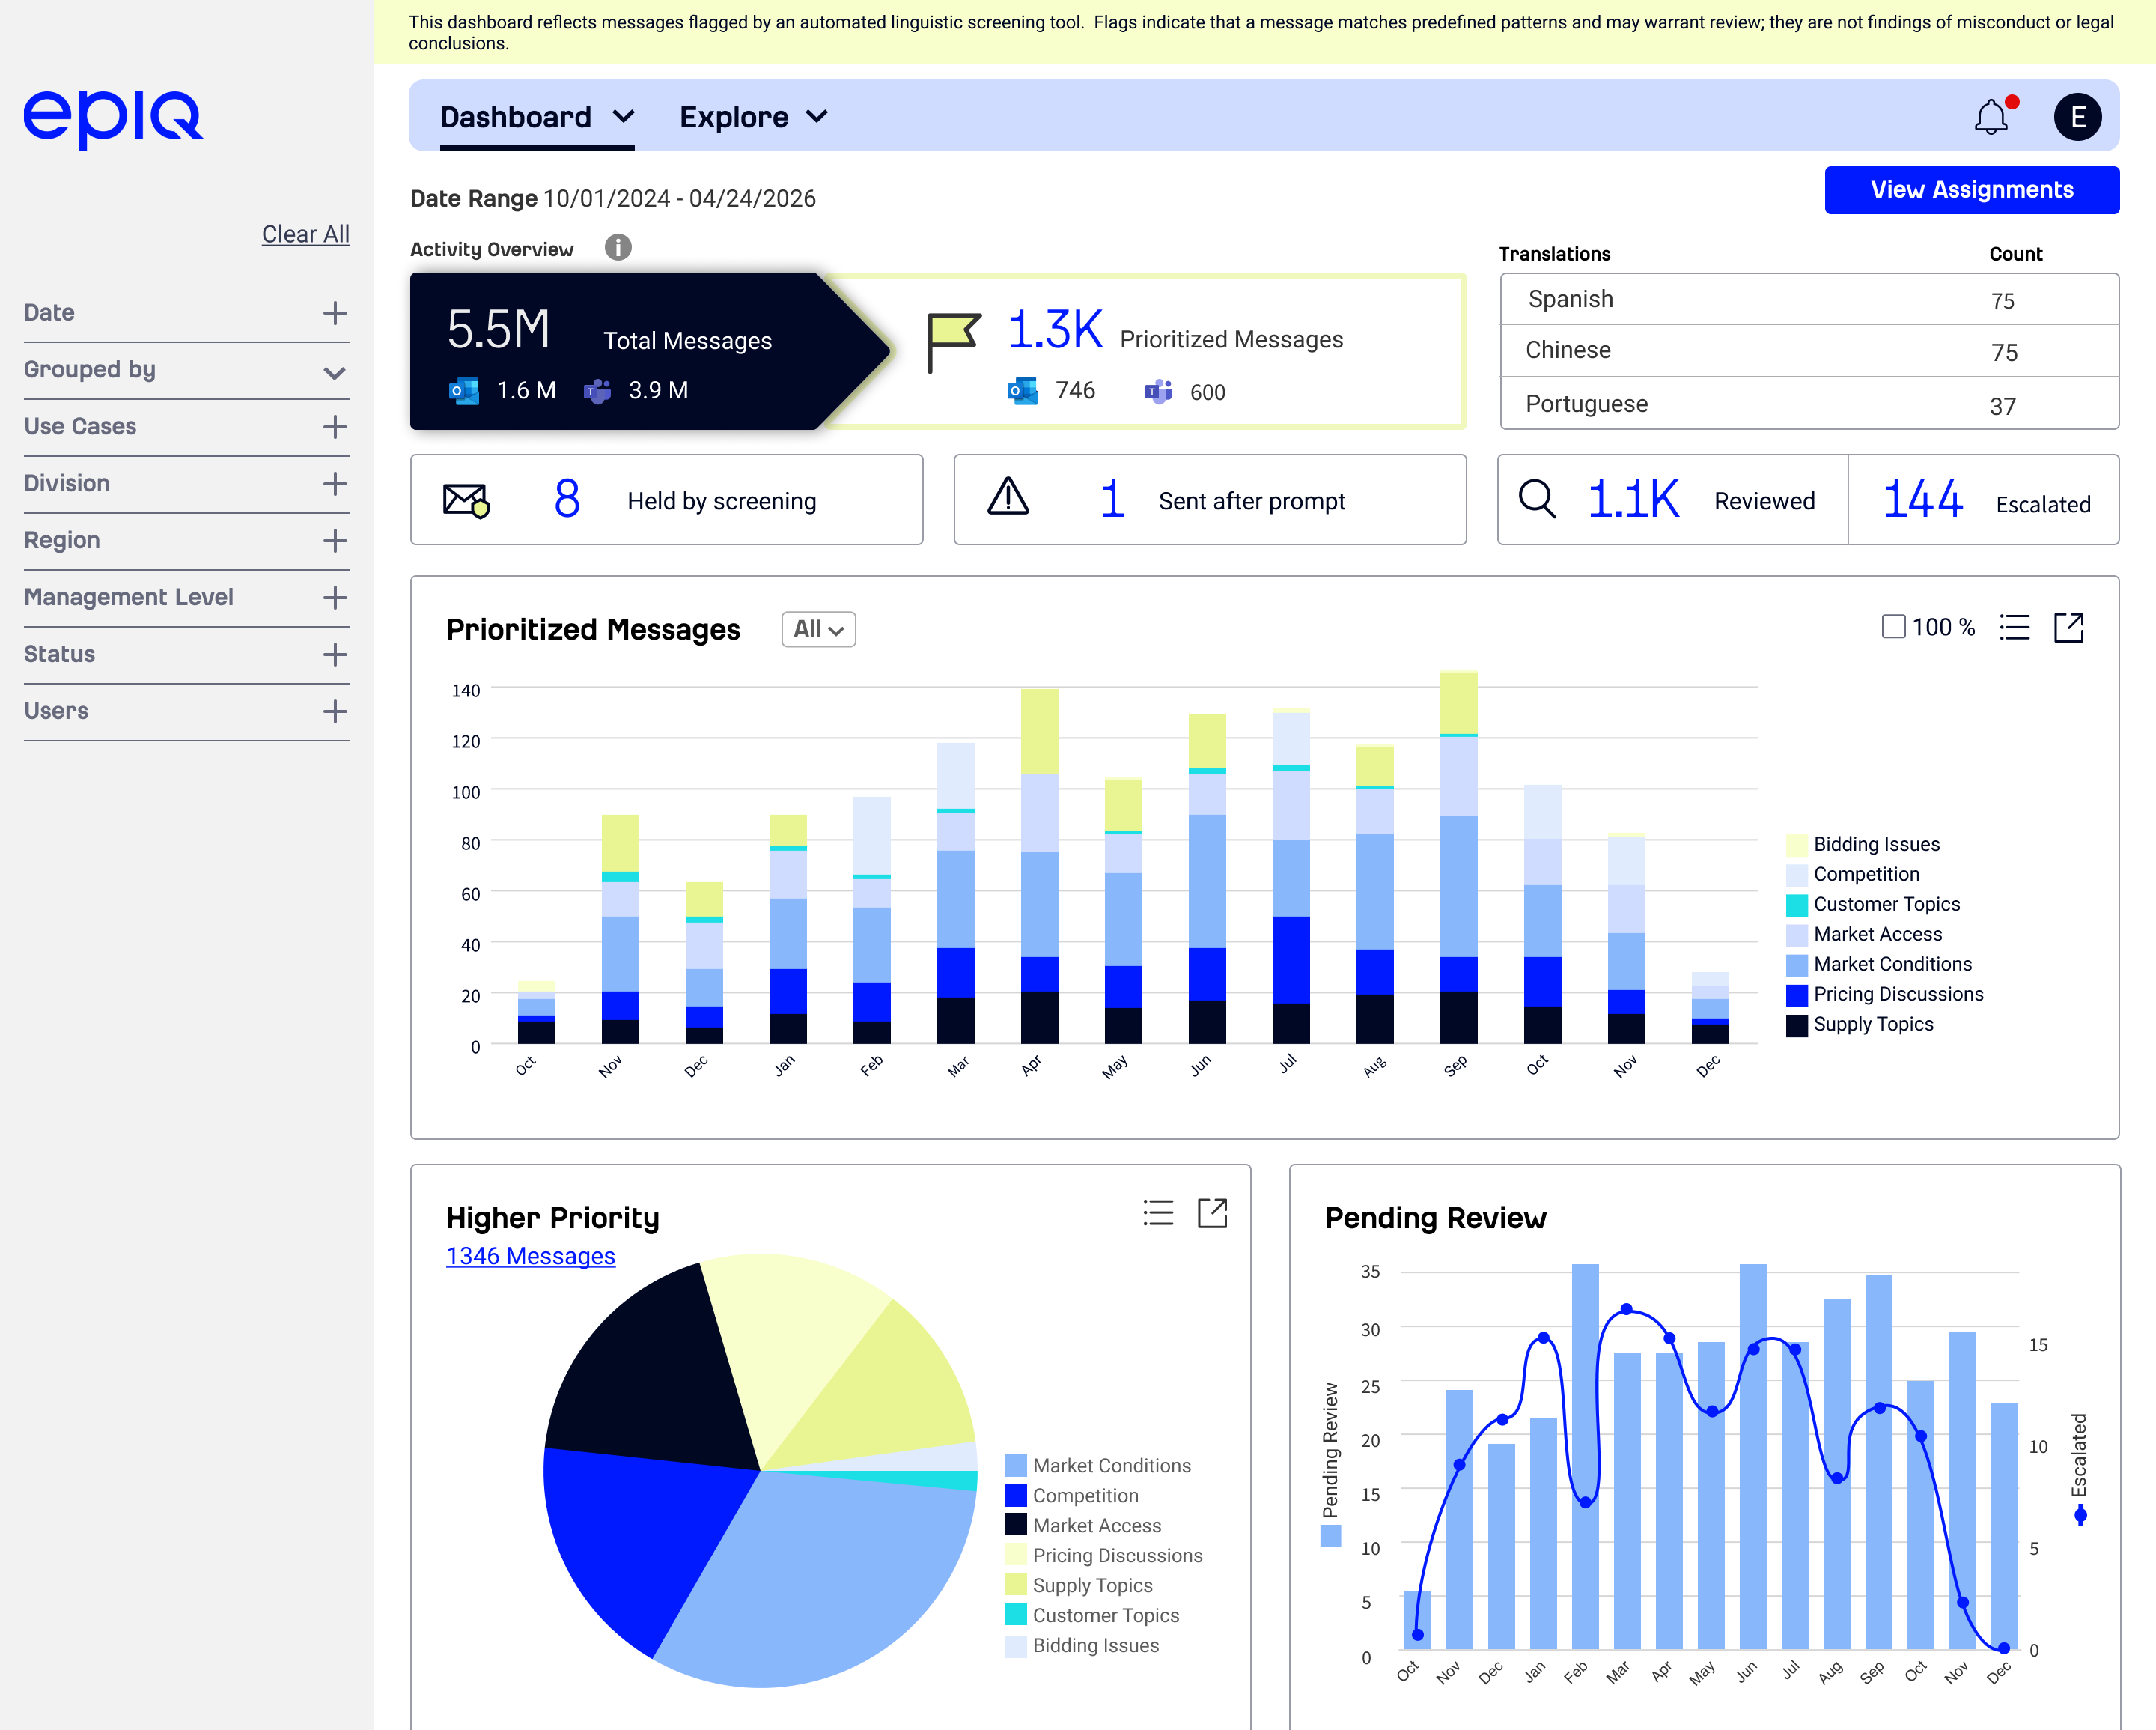Open the All dropdown for Prioritized Messages
The height and width of the screenshot is (1730, 2156).
coord(818,629)
